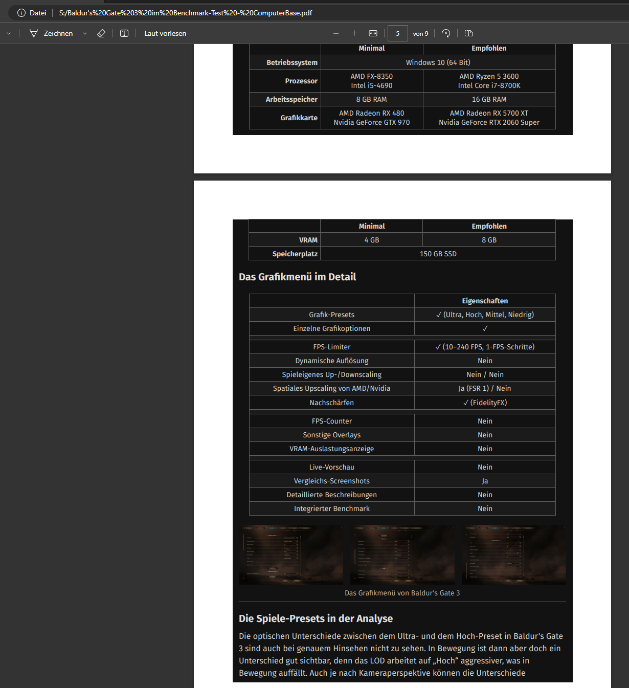Click 'Spatiales Upscaling von AMD/Nvidia' label
This screenshot has width=629, height=688.
(x=332, y=388)
